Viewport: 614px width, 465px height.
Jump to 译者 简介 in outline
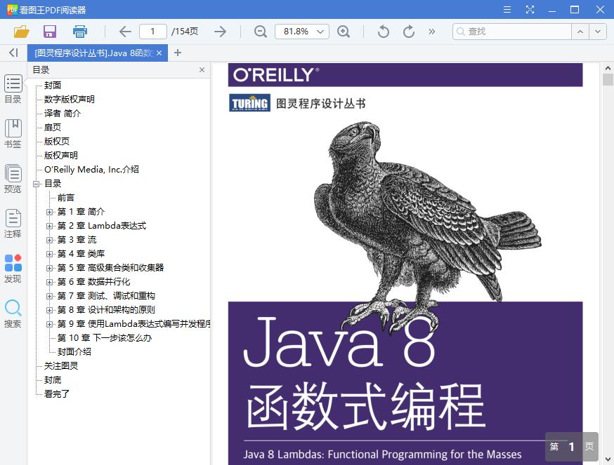63,114
